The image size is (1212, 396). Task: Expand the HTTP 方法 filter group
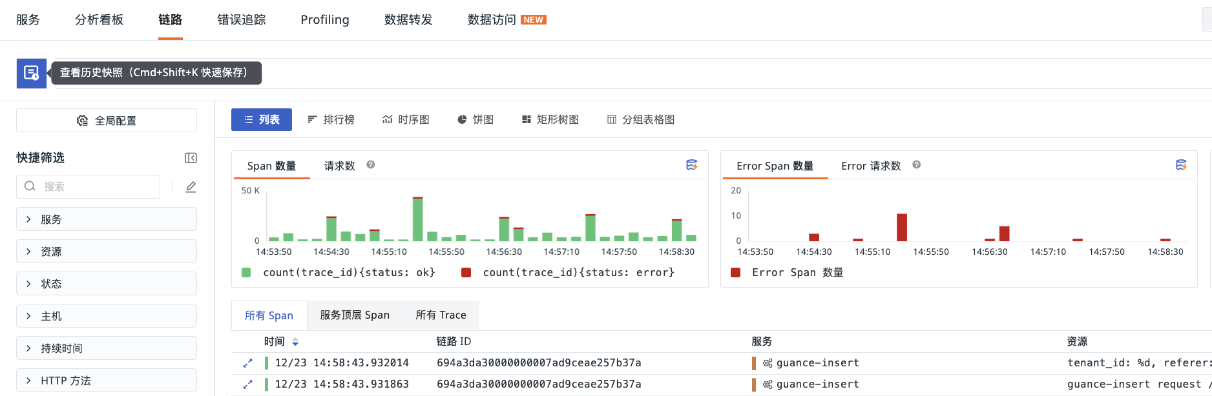coord(107,381)
